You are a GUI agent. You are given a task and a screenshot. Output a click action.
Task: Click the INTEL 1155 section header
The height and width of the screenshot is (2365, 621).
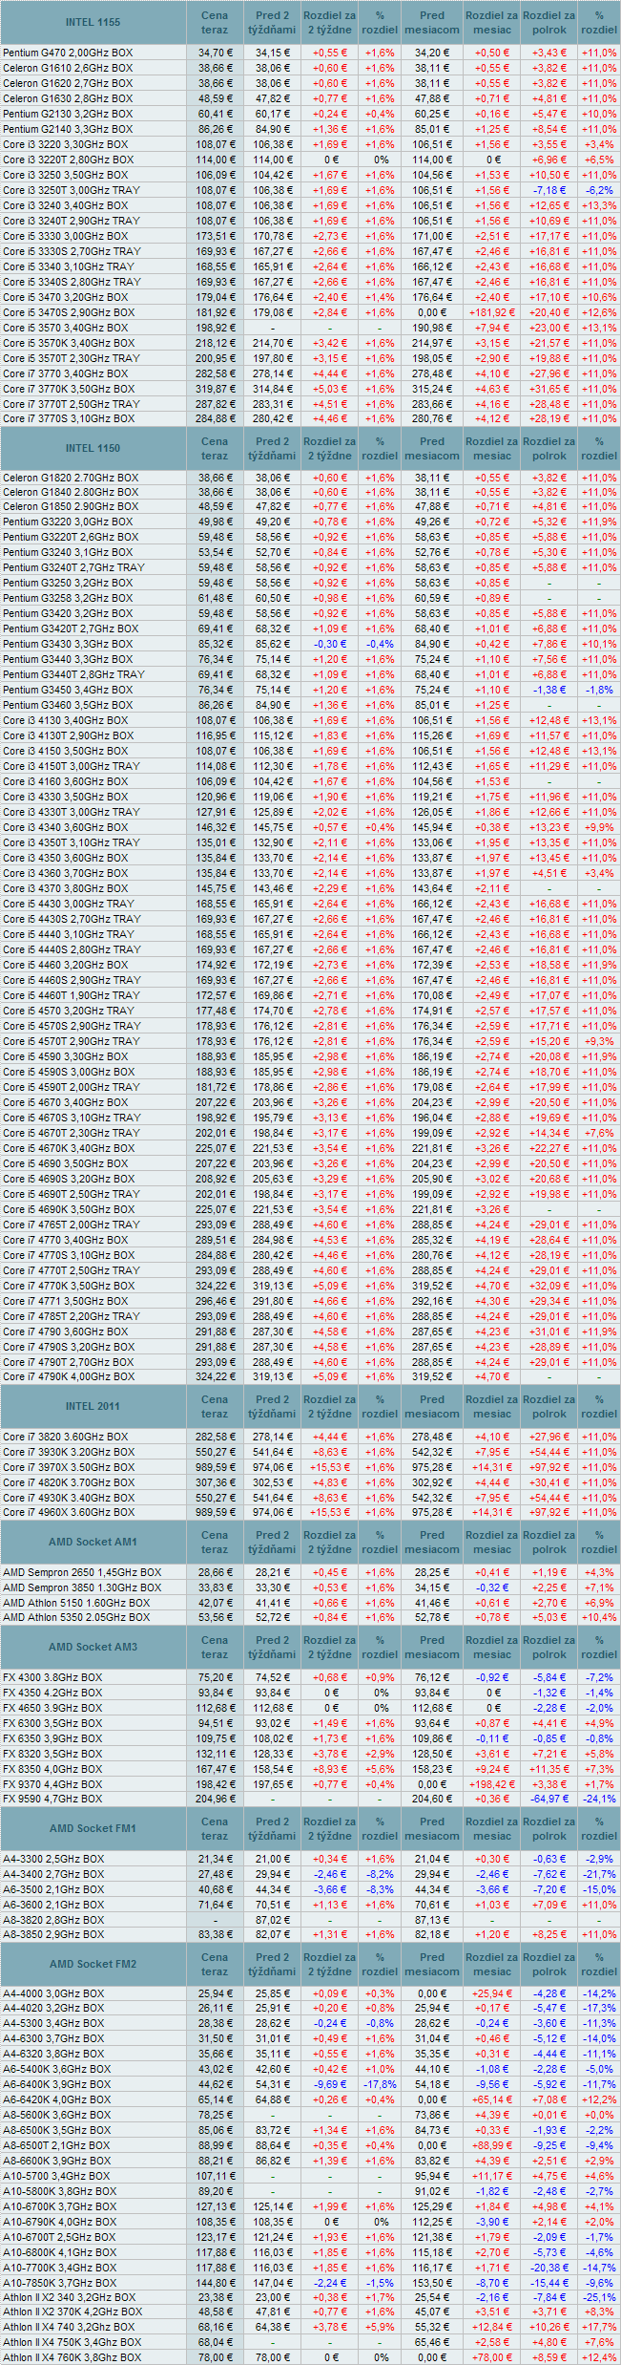click(93, 22)
